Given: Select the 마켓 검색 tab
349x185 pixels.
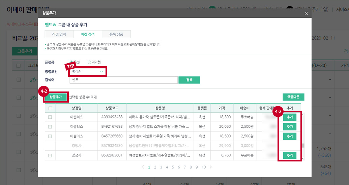Looking at the screenshot, I should (x=87, y=34).
